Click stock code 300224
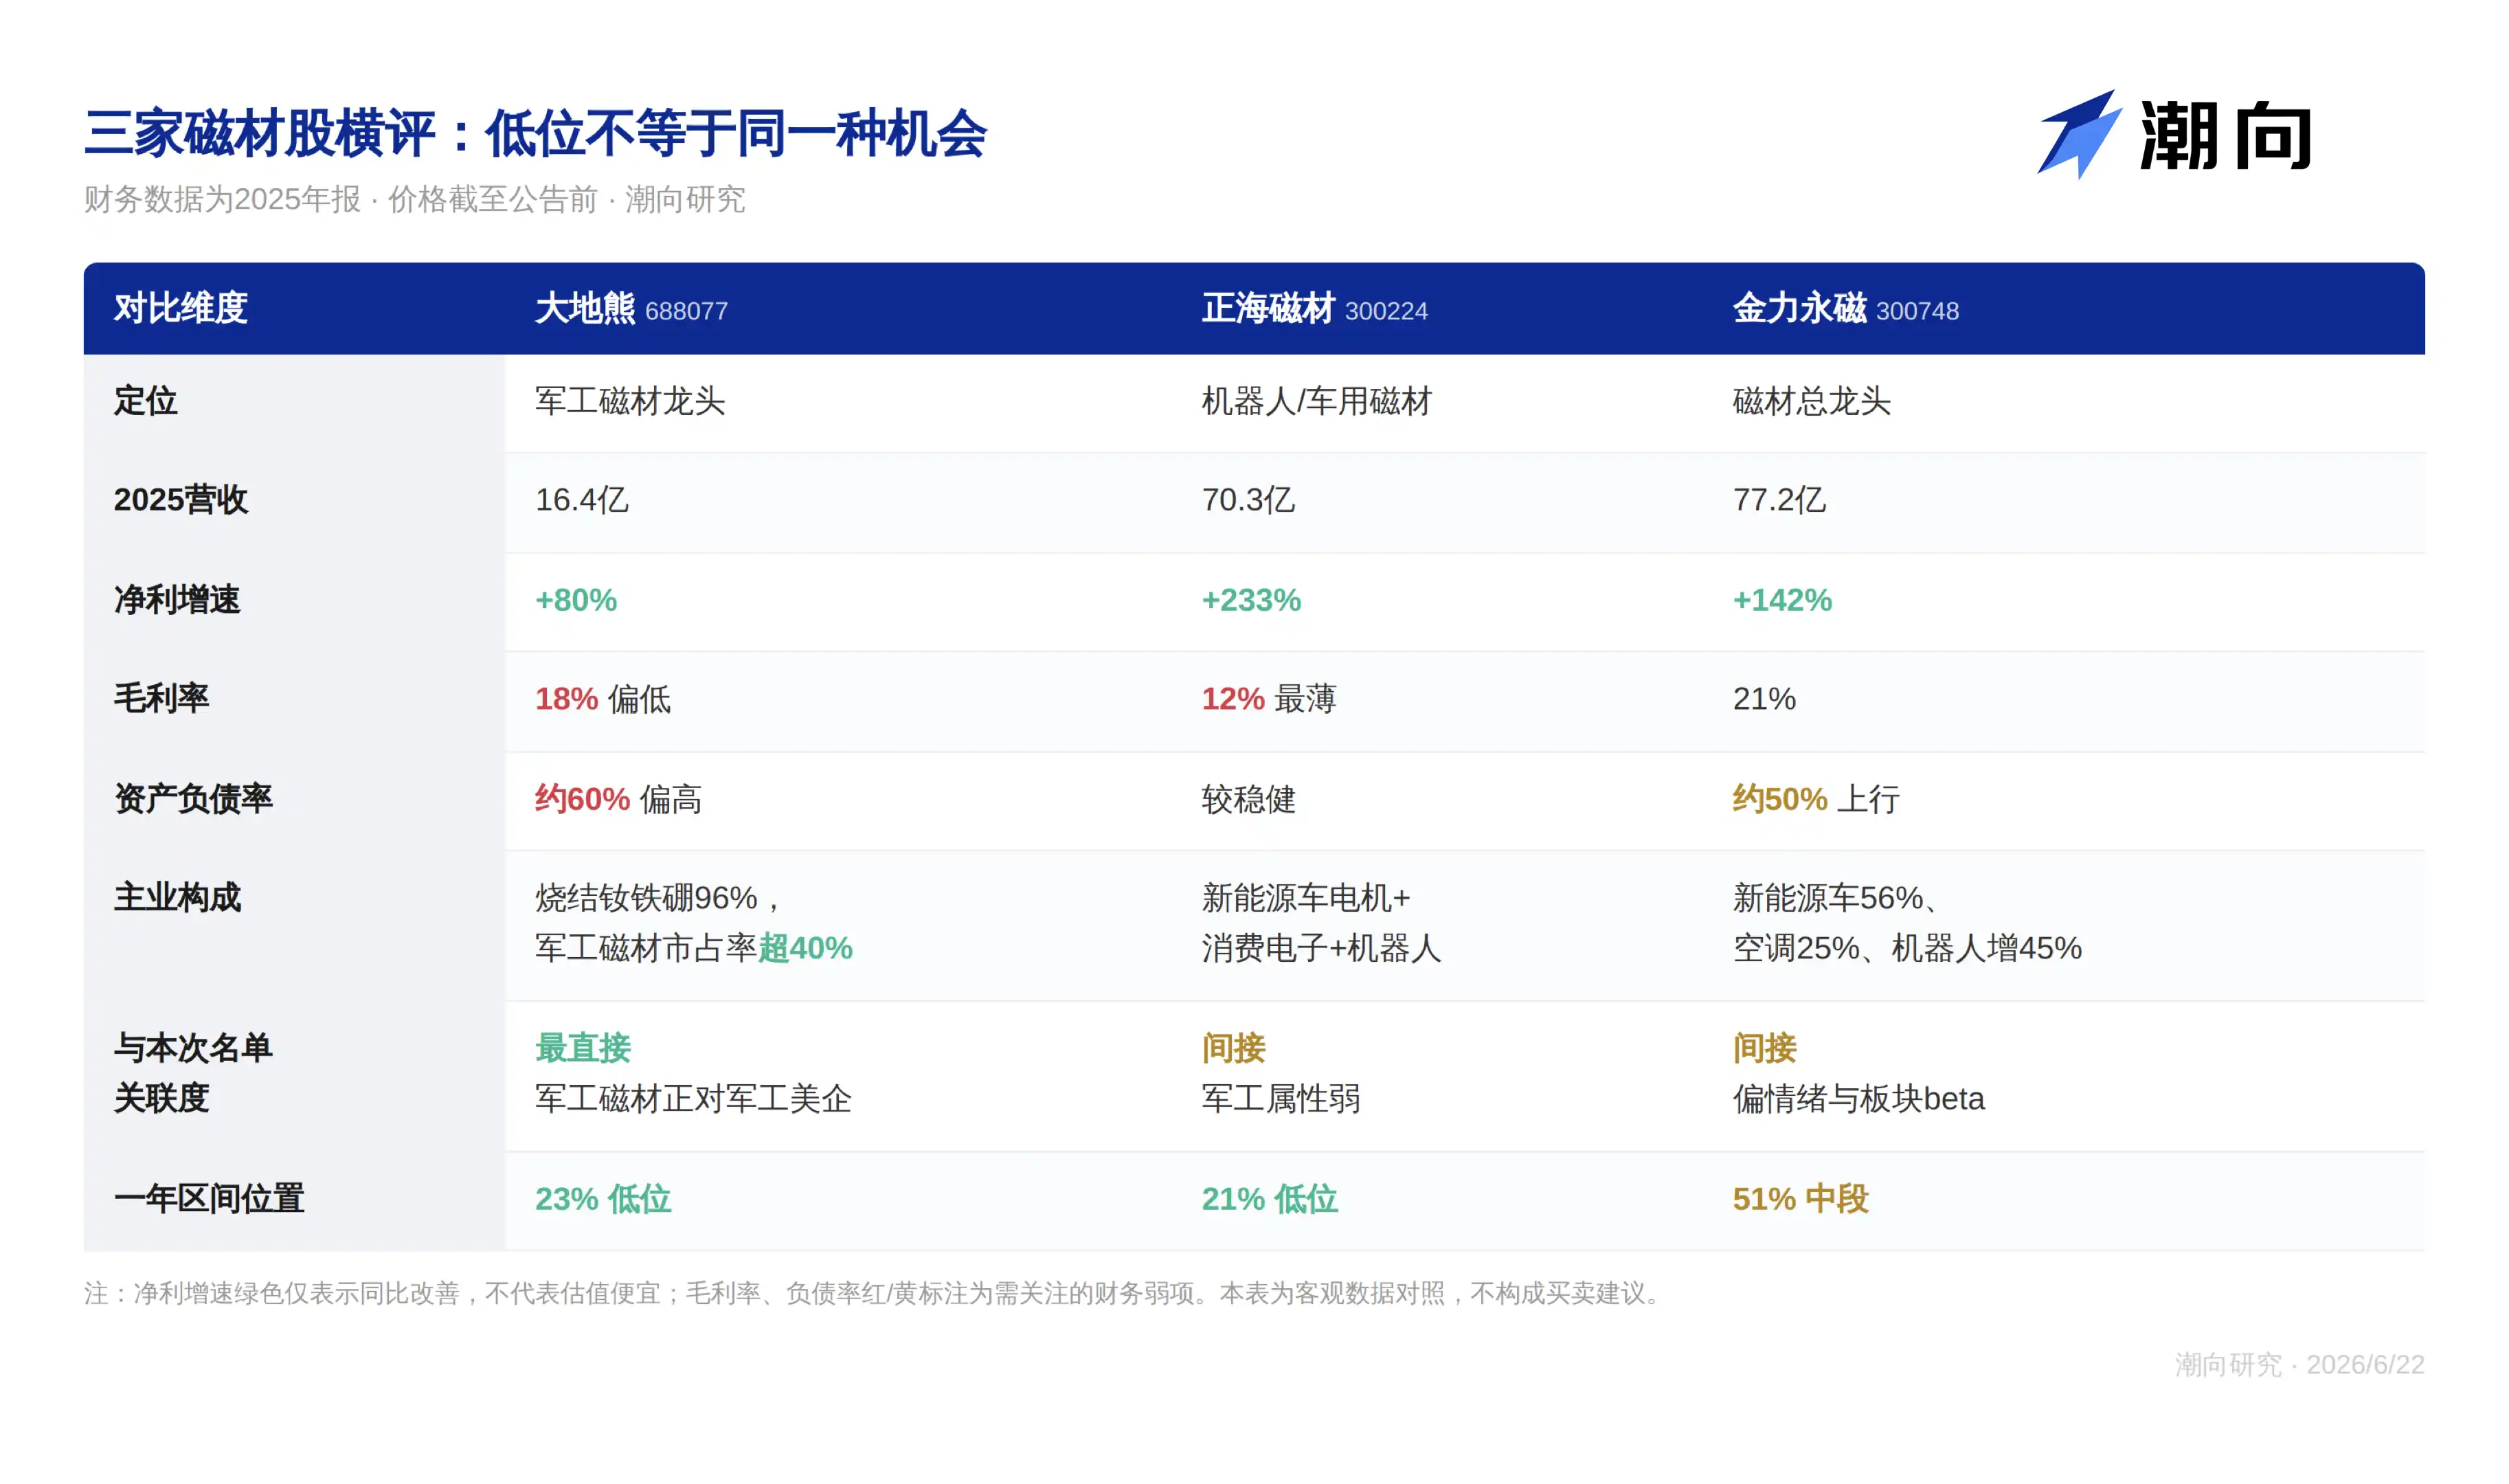Image resolution: width=2509 pixels, height=1484 pixels. (x=1386, y=311)
